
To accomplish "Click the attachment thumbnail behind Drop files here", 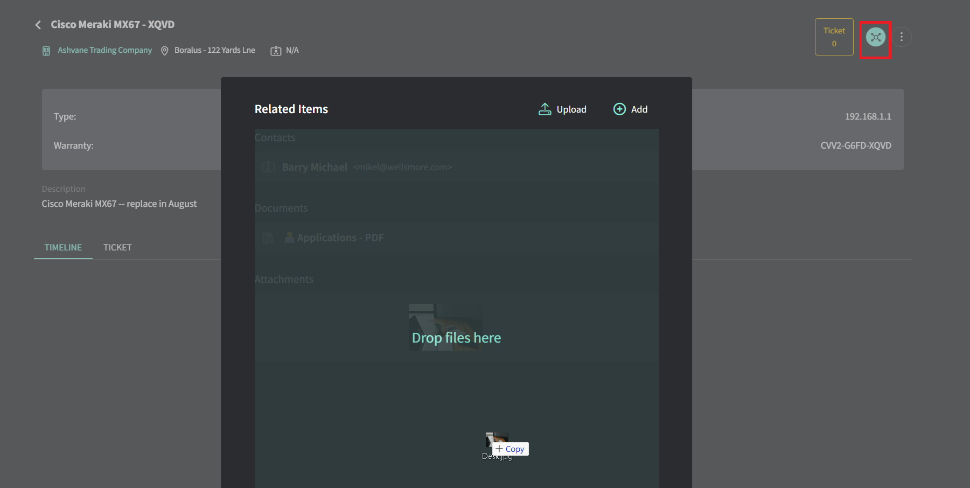I will [x=445, y=327].
